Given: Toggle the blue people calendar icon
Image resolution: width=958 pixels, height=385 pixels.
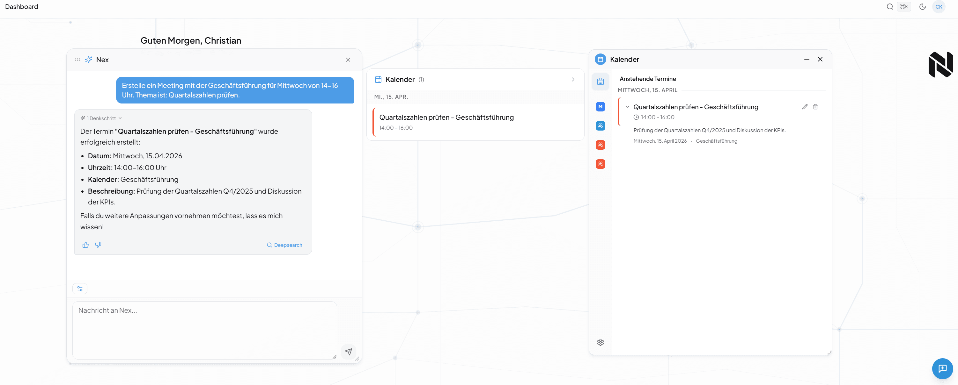Looking at the screenshot, I should click(600, 126).
